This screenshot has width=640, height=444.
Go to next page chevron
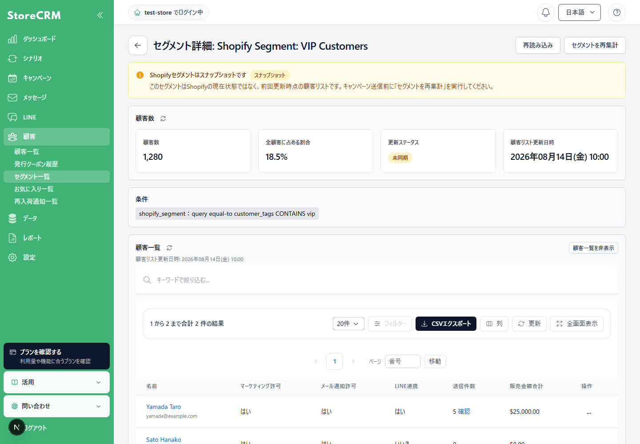pos(353,361)
